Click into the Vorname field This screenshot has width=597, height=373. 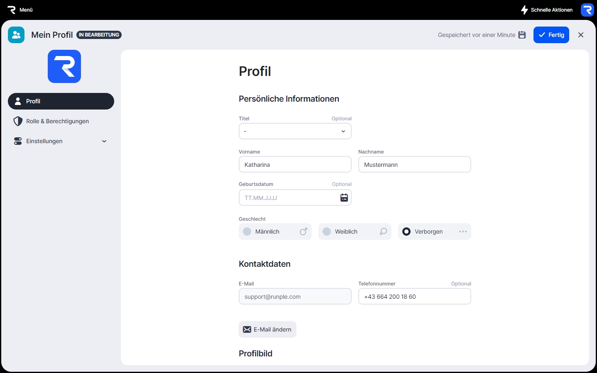coord(295,165)
